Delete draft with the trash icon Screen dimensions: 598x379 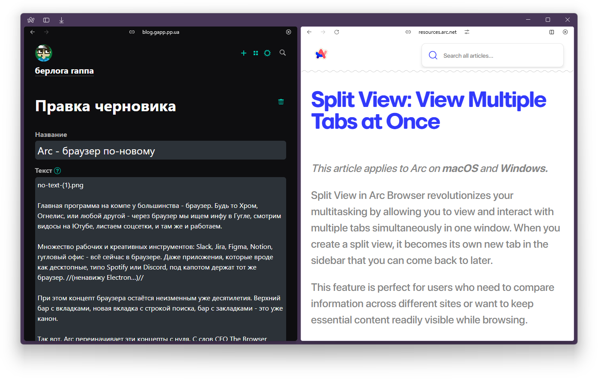pyautogui.click(x=281, y=102)
